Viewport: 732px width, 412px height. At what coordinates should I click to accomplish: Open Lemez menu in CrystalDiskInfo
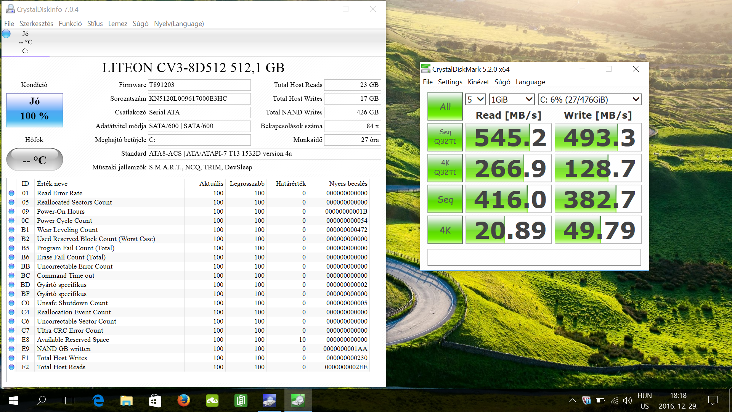(117, 24)
